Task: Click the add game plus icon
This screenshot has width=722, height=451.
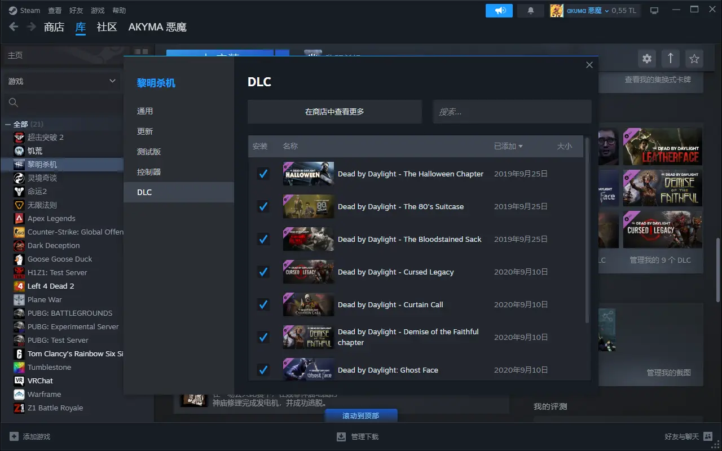Action: click(14, 436)
